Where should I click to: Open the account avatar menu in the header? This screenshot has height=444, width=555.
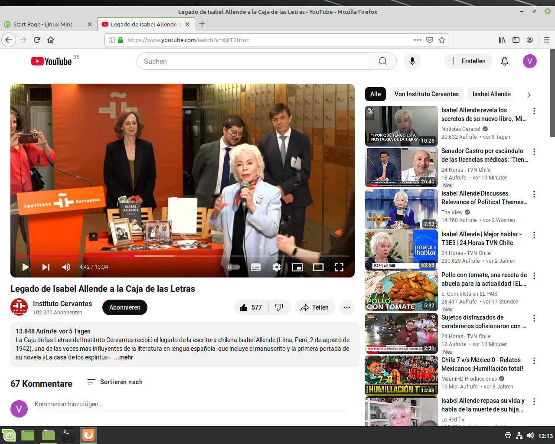530,61
